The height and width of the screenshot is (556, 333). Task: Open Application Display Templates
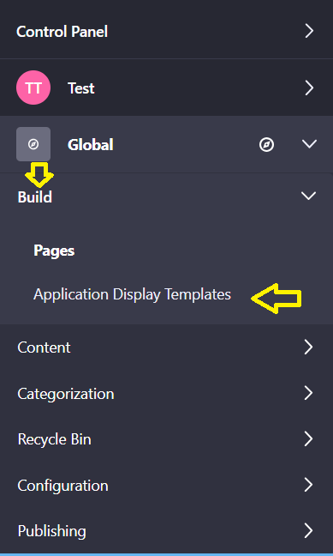pos(132,294)
